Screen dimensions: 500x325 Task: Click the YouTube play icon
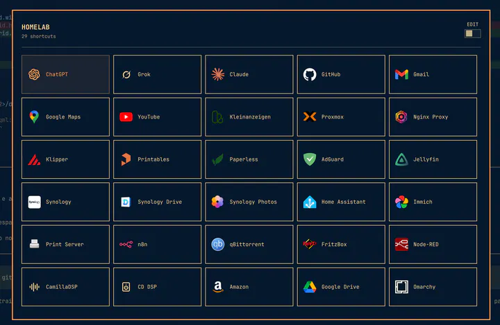(x=126, y=117)
